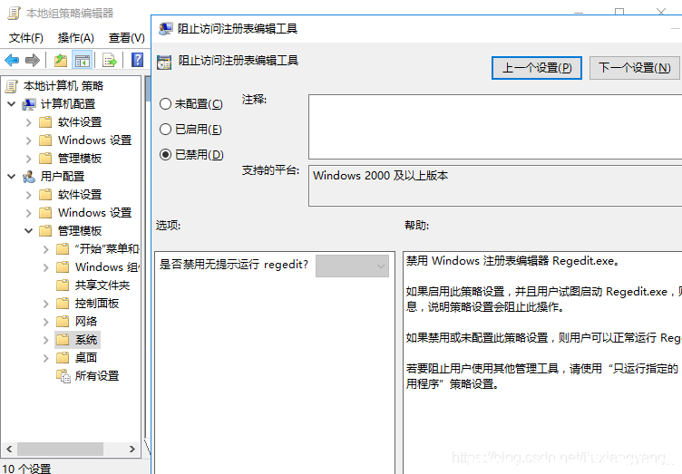The width and height of the screenshot is (682, 474).
Task: Click the tree pane scroll-right arrow
Action: click(x=132, y=449)
